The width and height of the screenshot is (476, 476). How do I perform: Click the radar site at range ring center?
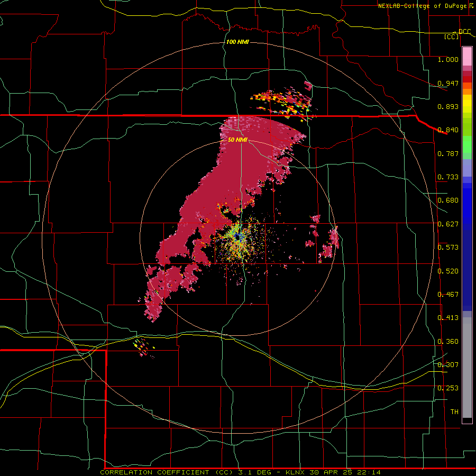[x=237, y=239]
